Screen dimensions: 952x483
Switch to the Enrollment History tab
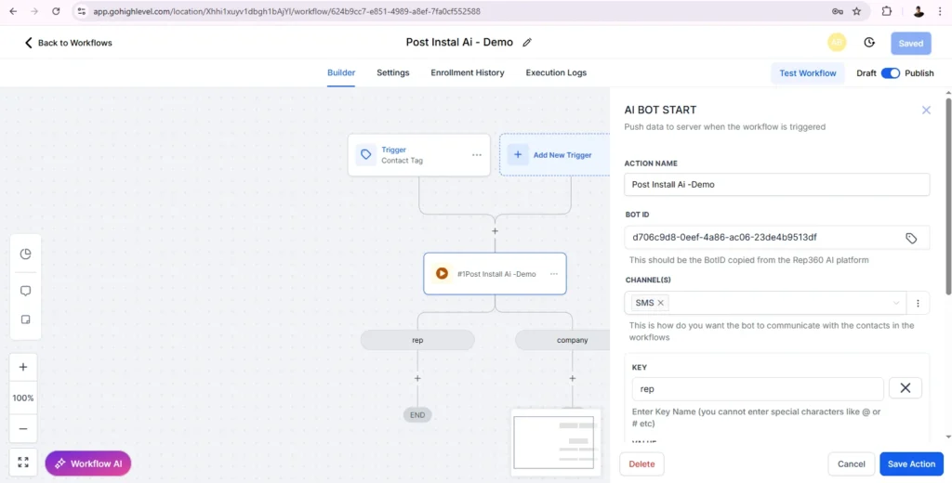point(467,72)
